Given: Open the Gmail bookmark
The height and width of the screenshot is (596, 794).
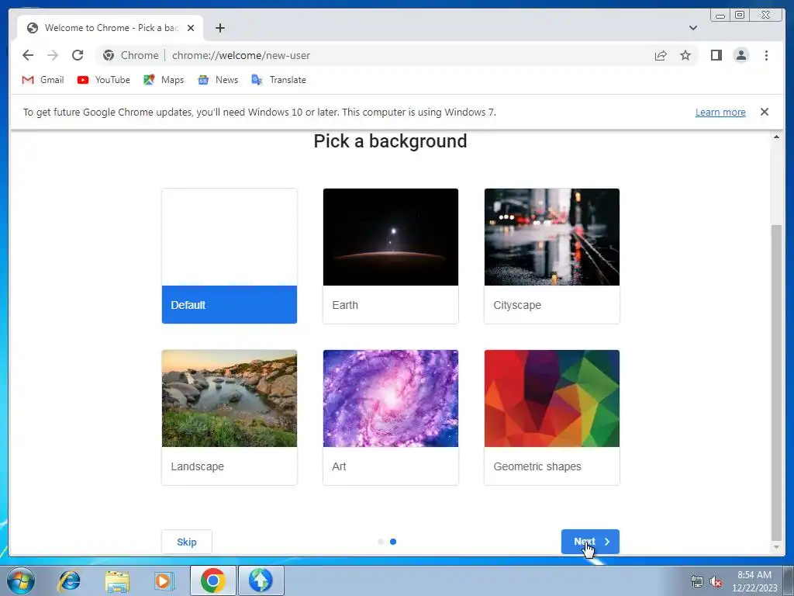Looking at the screenshot, I should pos(43,80).
